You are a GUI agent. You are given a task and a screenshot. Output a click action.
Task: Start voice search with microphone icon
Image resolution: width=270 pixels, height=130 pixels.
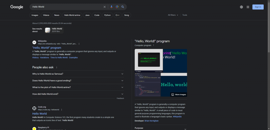pos(112,7)
